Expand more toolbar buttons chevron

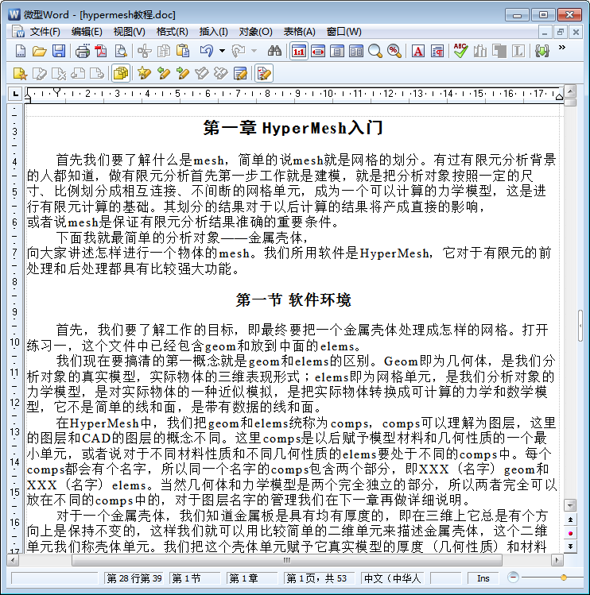(x=562, y=48)
